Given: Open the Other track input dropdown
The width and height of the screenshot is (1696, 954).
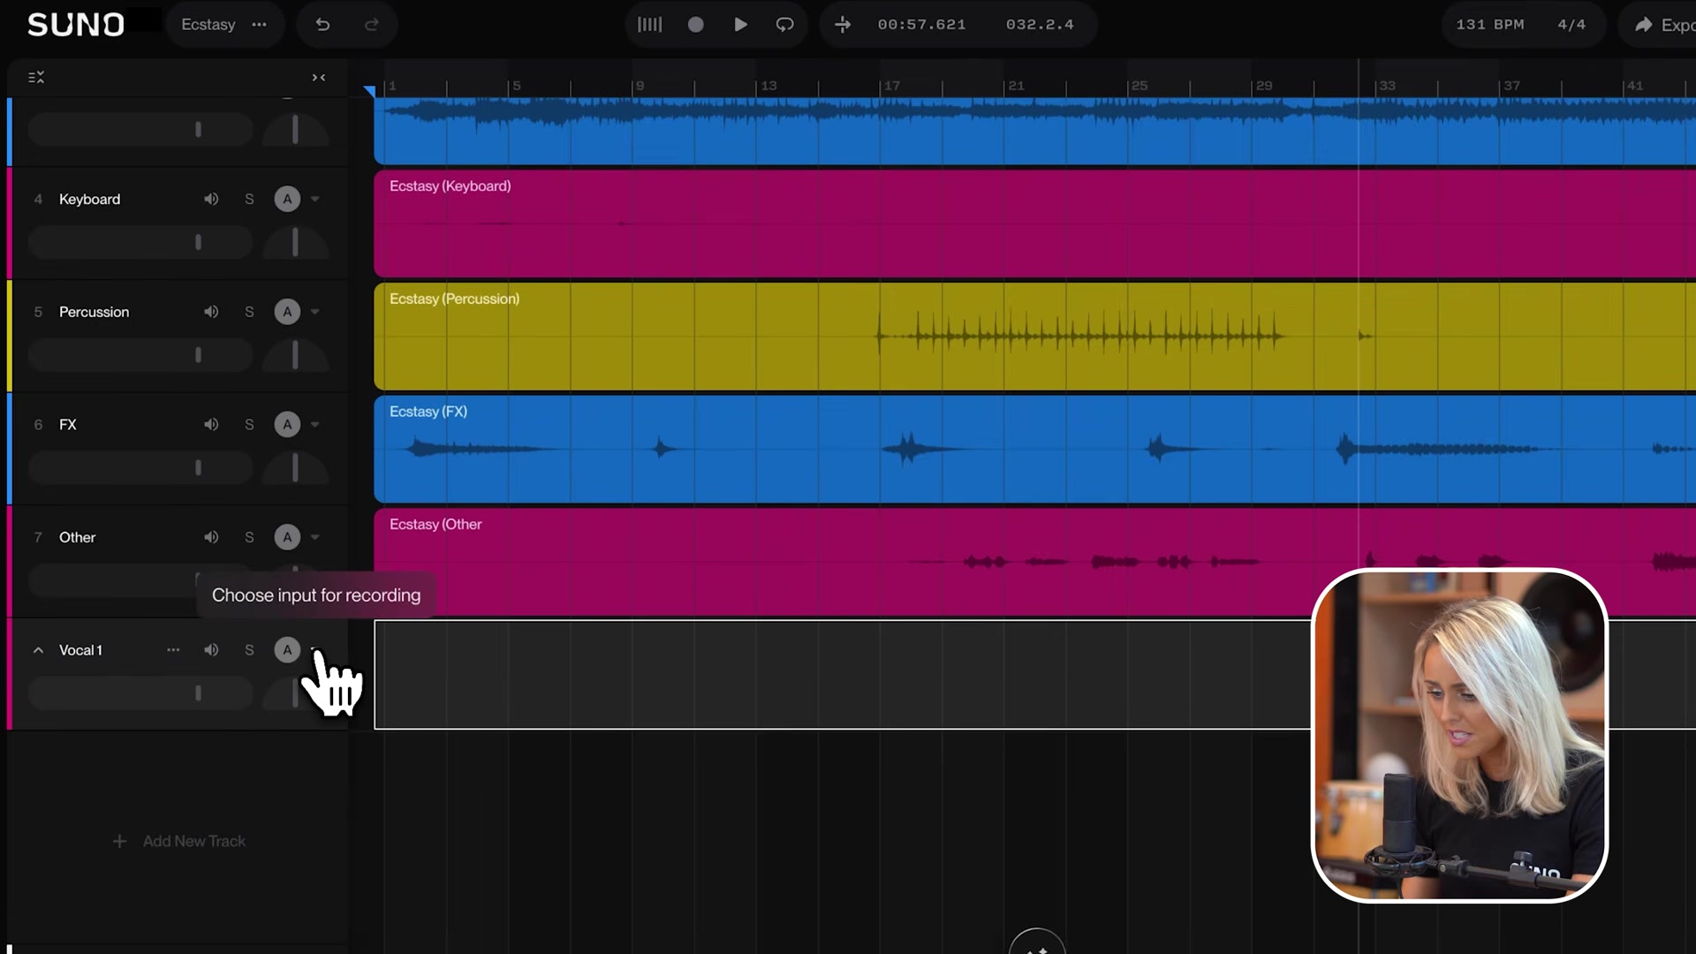Looking at the screenshot, I should (315, 537).
